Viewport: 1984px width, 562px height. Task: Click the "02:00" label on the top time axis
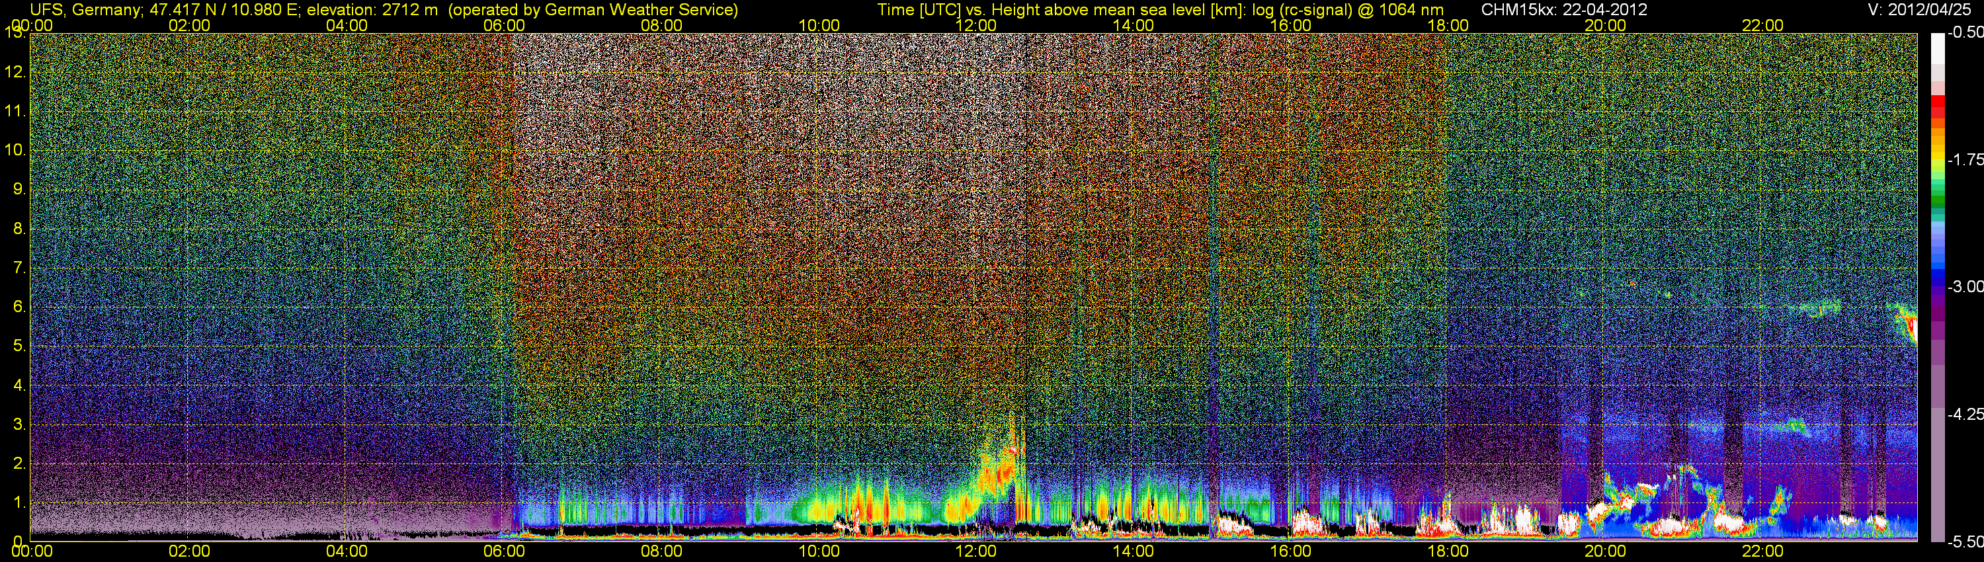[189, 25]
